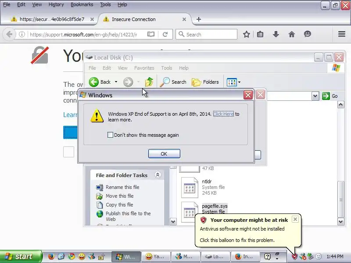The height and width of the screenshot is (263, 351).
Task: Open the Firefox hamburger menu
Action: pyautogui.click(x=342, y=34)
